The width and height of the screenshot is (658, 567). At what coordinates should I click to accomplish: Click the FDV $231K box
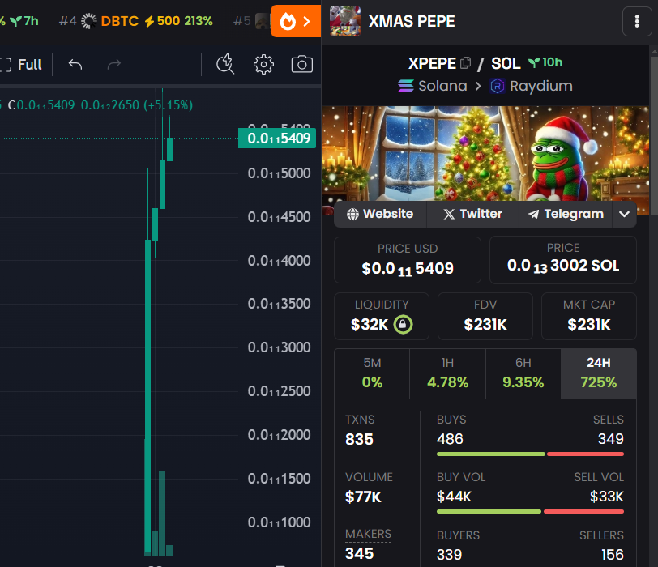click(485, 316)
